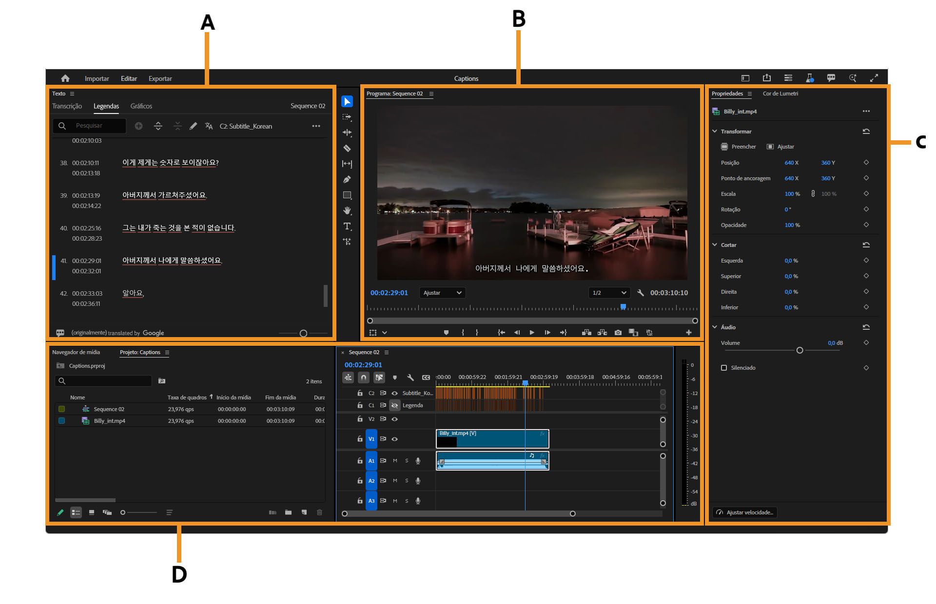Screen dimensions: 936x604
Task: Select the Razor tool in toolbar
Action: pos(347,148)
